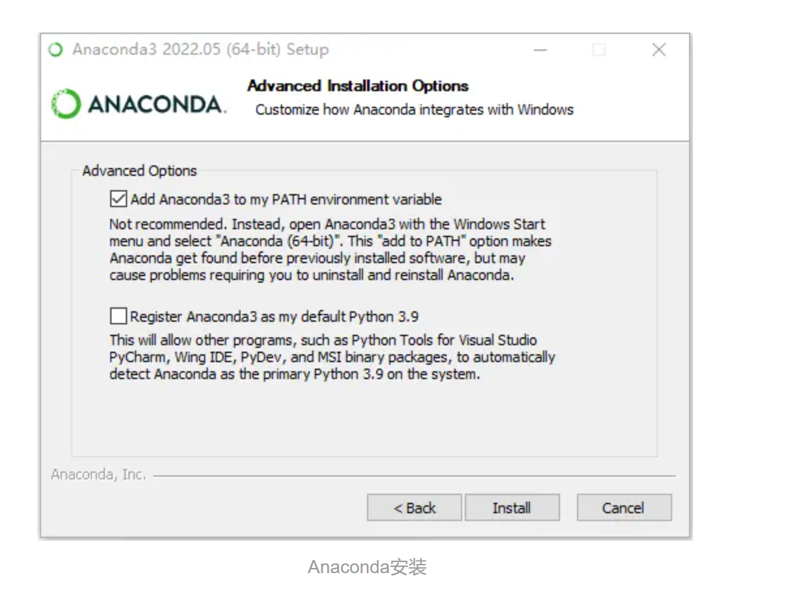Click the 'Customize how Anaconda integrates with Windows' subtitle
Viewport: 796px width, 594px height.
click(415, 110)
